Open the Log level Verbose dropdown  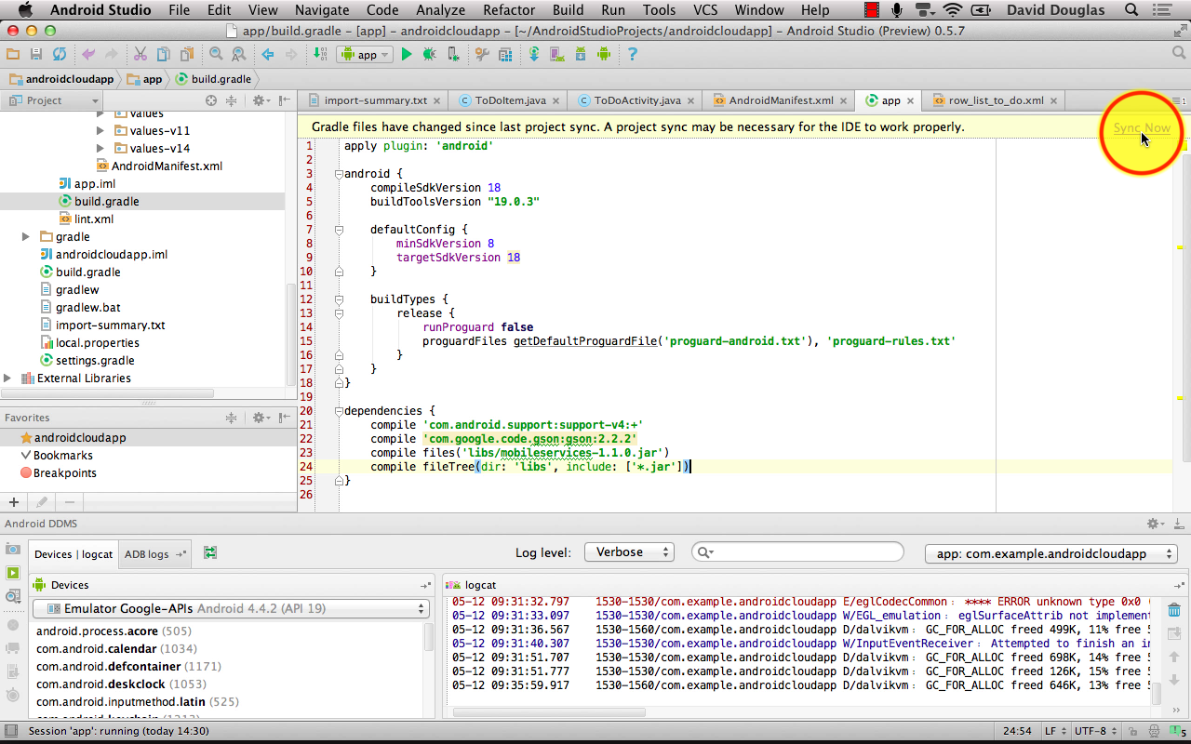(629, 552)
